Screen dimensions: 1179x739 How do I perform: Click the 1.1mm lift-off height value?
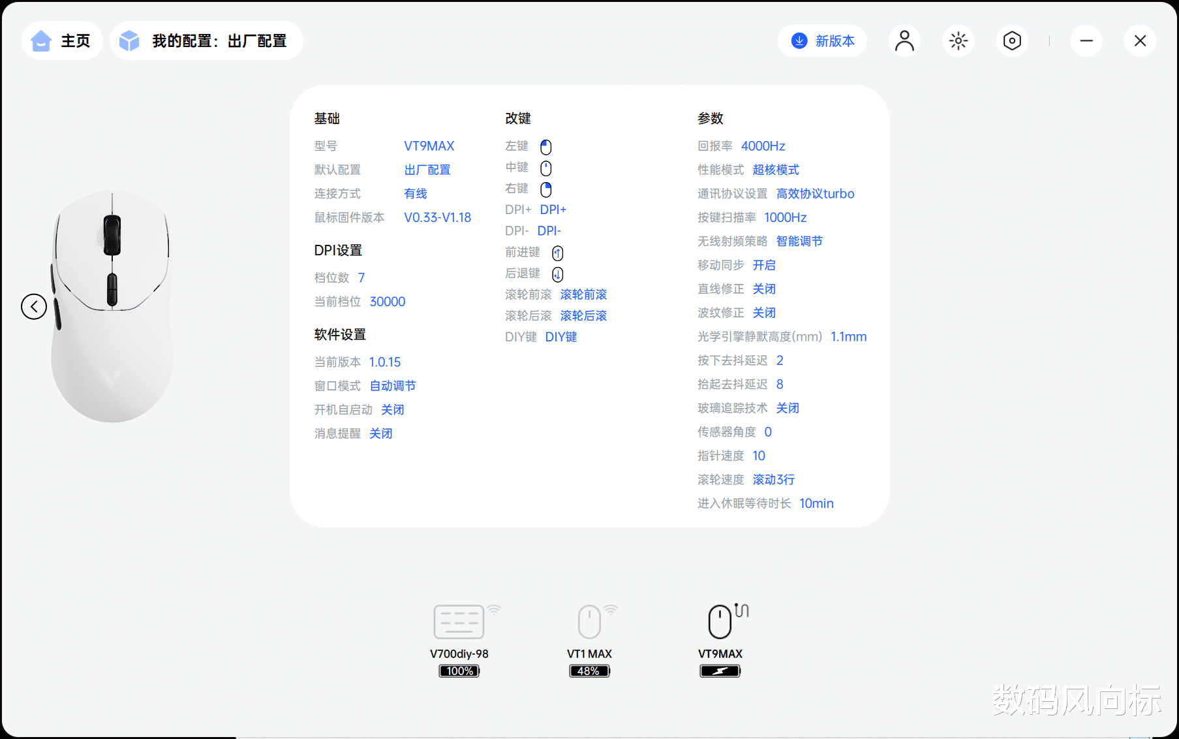click(x=849, y=337)
